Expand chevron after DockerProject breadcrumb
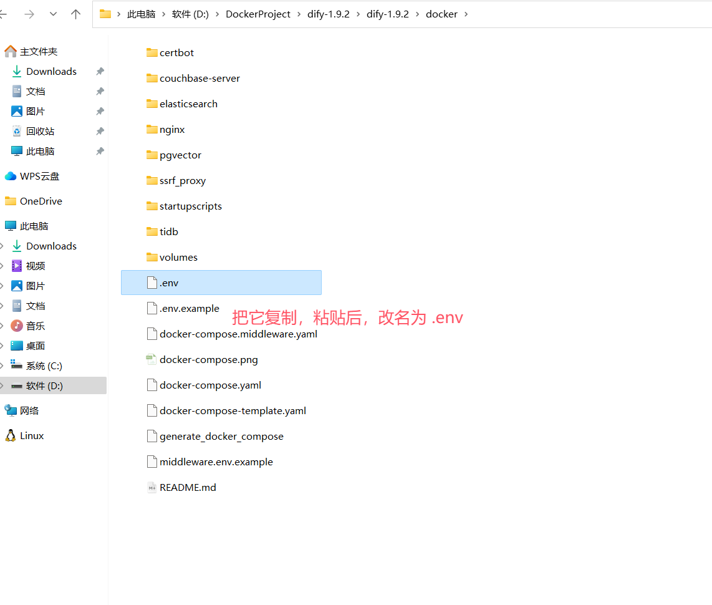The image size is (712, 605). tap(299, 14)
